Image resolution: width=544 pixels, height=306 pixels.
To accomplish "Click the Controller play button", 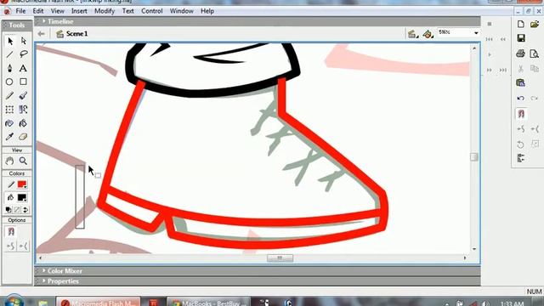I will (490, 54).
